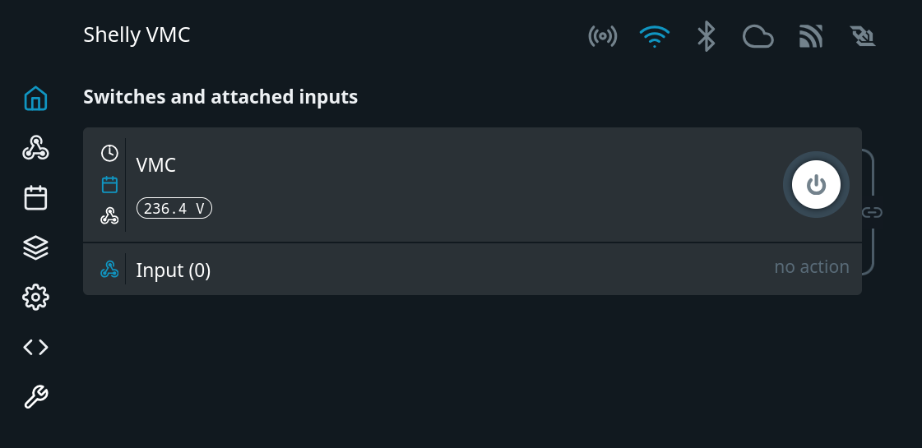
Task: Click the VMC timer clock icon
Action: [109, 153]
